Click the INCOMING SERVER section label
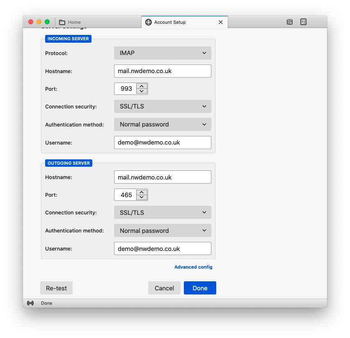 pyautogui.click(x=68, y=39)
